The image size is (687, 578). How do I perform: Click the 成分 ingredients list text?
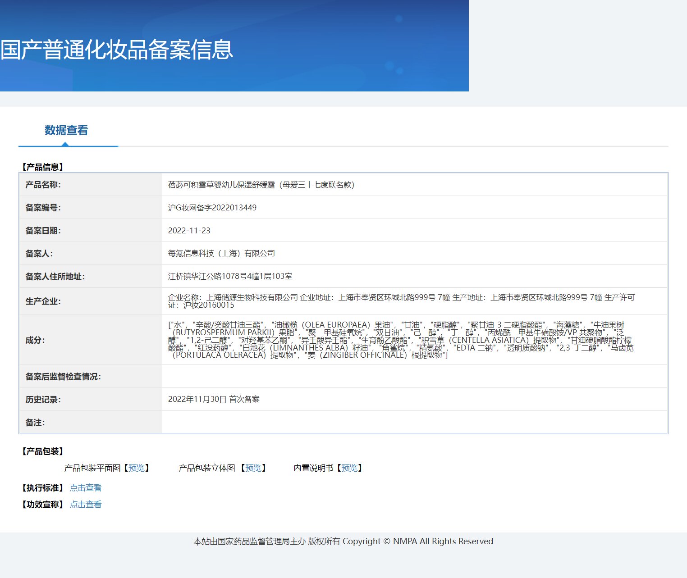(x=400, y=340)
